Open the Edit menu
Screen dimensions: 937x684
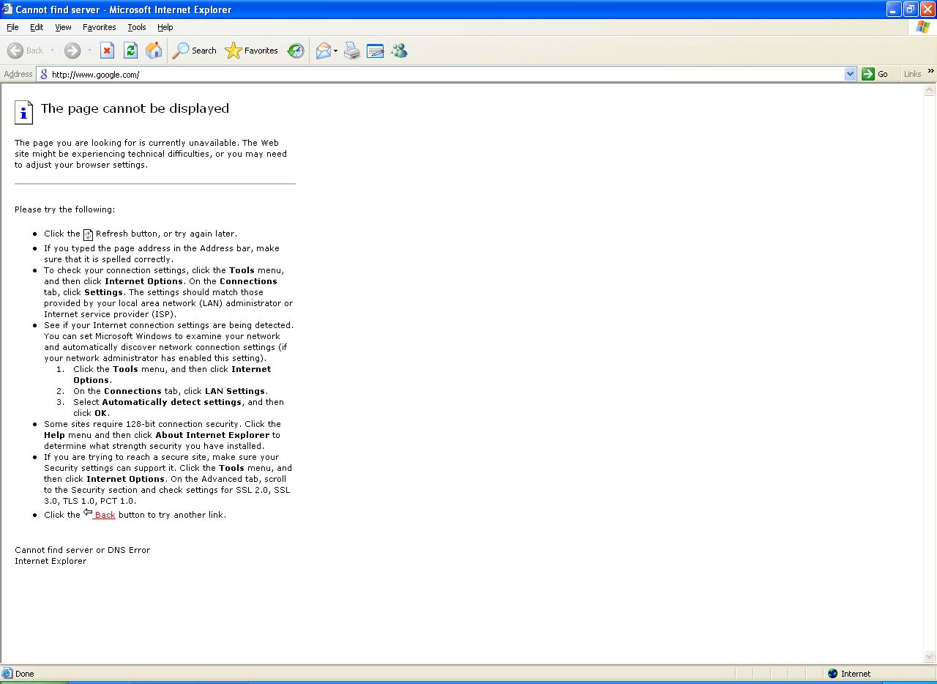tap(37, 27)
